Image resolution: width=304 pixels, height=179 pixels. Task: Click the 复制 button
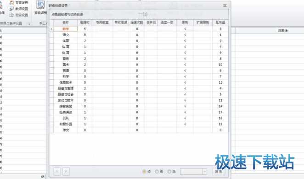[x=219, y=172]
